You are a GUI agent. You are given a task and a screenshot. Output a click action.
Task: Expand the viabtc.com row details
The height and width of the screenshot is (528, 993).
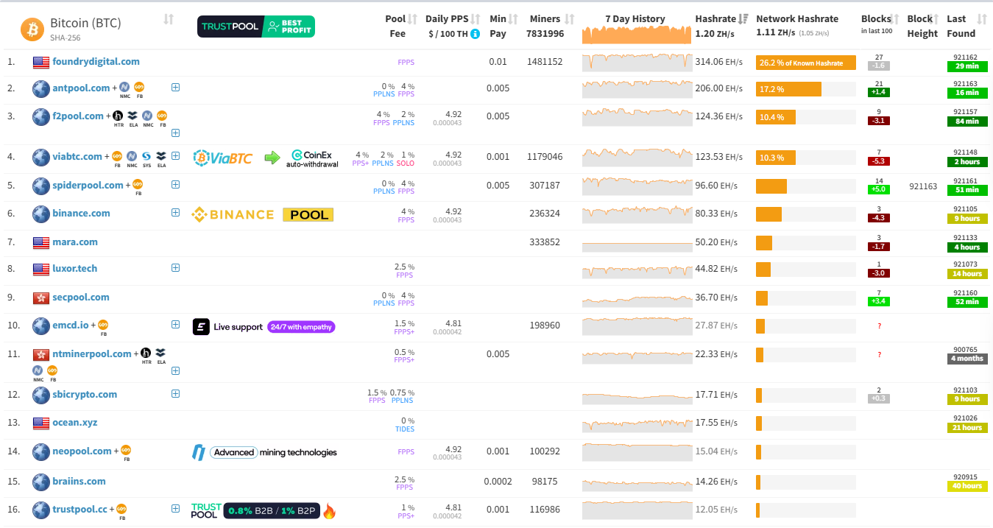coord(175,155)
